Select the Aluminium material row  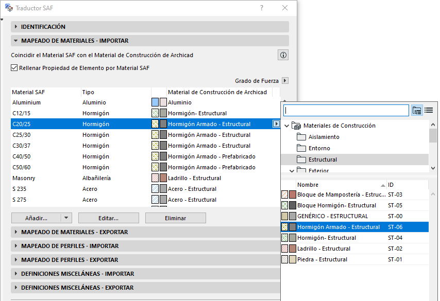[145, 102]
